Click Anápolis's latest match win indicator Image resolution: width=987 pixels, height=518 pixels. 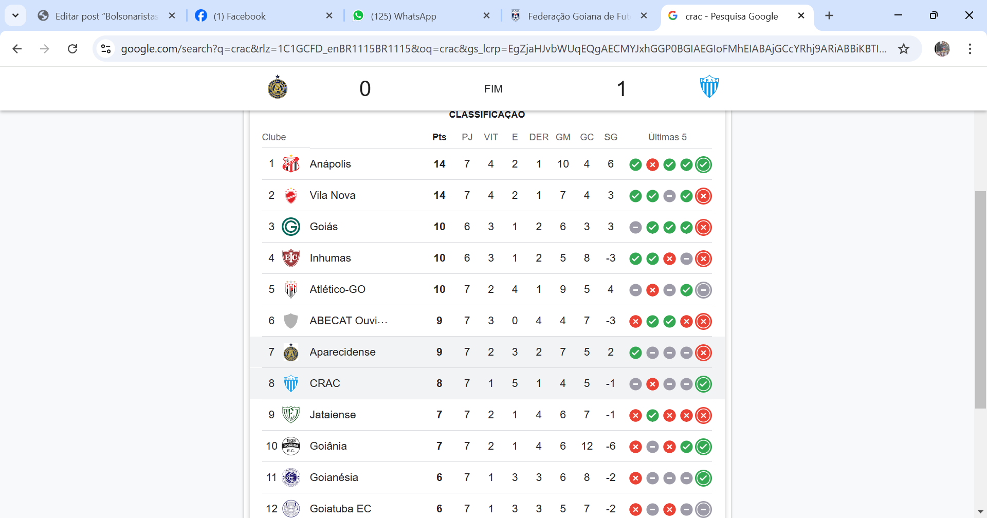703,164
